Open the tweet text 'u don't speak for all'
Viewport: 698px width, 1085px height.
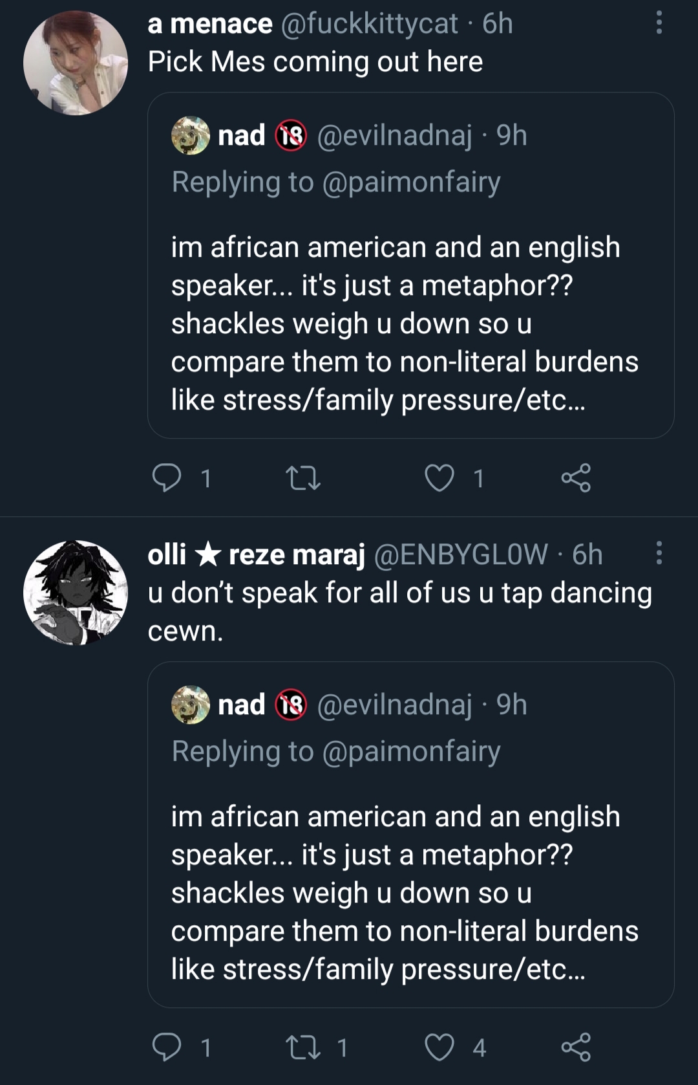coord(400,611)
